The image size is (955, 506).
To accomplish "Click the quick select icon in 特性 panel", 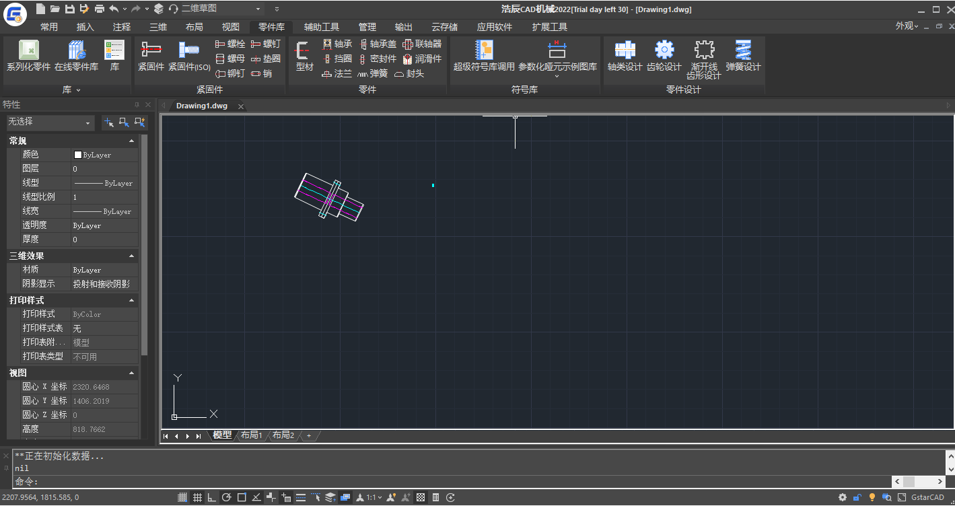I will point(140,122).
